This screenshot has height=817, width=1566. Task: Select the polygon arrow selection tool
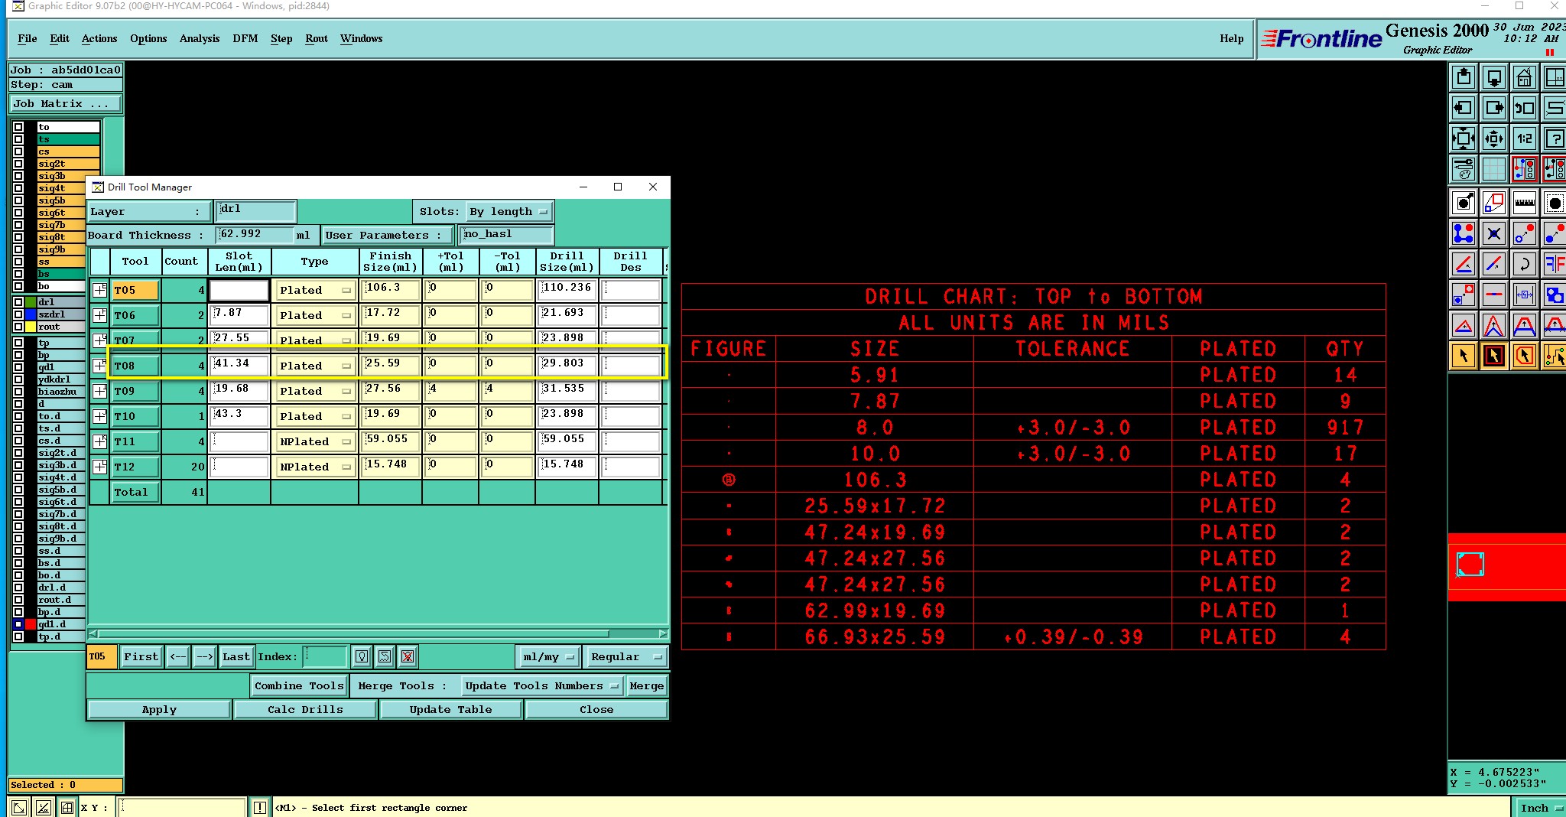[1524, 356]
